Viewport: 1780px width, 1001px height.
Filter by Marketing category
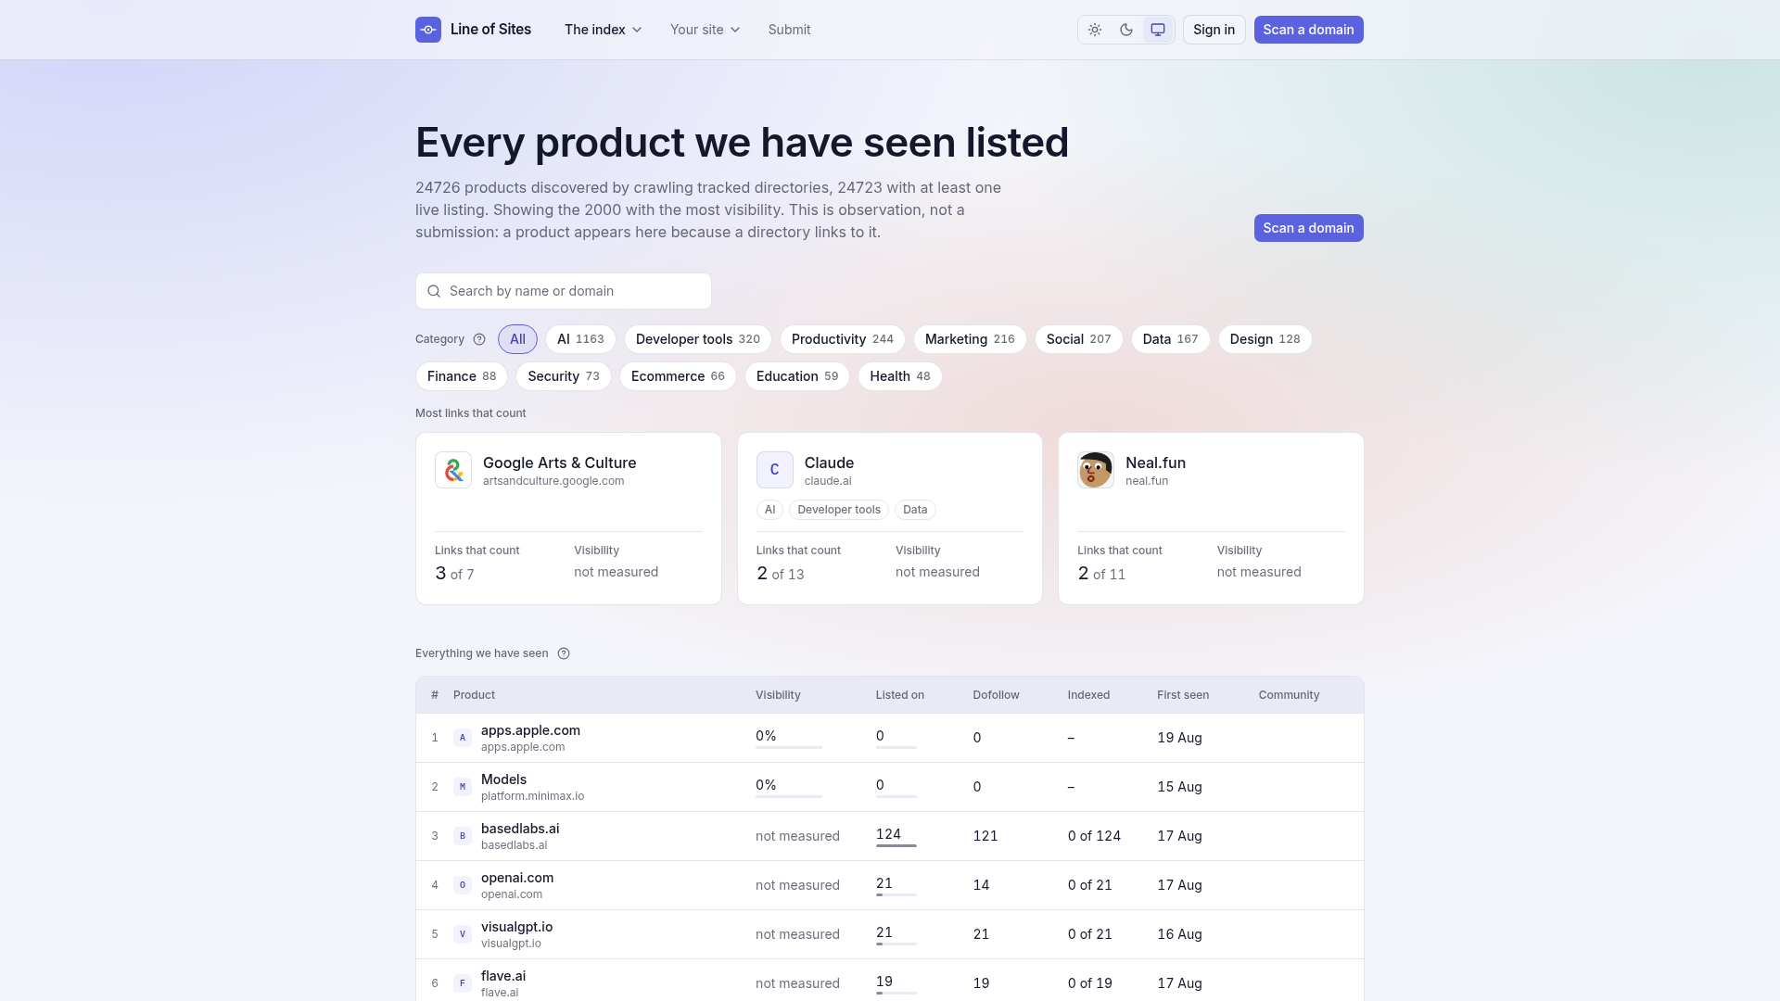[x=970, y=339]
